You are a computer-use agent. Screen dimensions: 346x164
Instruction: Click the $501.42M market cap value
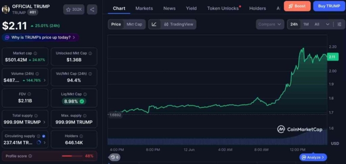coord(16,60)
